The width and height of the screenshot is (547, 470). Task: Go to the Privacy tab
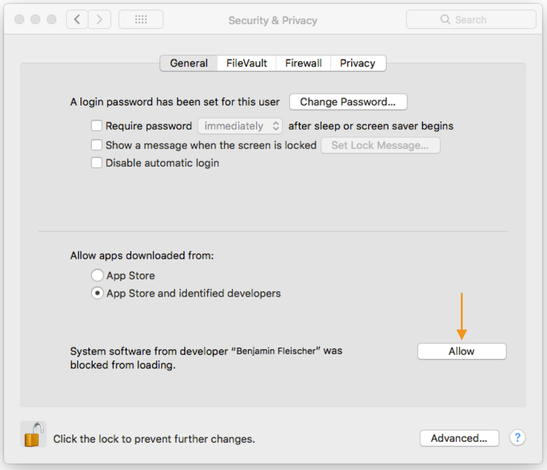point(358,63)
